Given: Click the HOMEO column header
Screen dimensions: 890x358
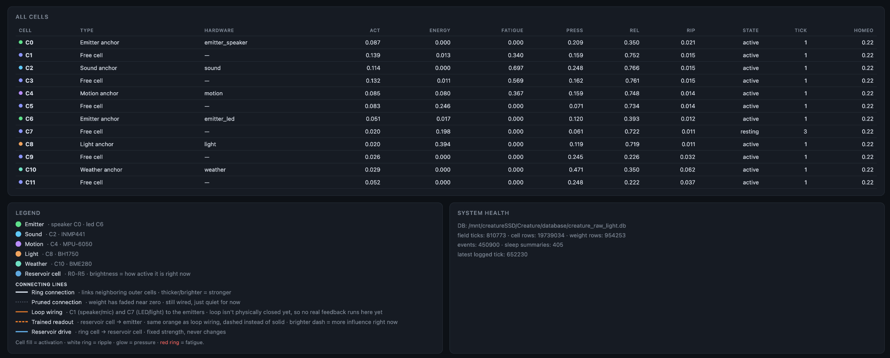Looking at the screenshot, I should coord(863,30).
